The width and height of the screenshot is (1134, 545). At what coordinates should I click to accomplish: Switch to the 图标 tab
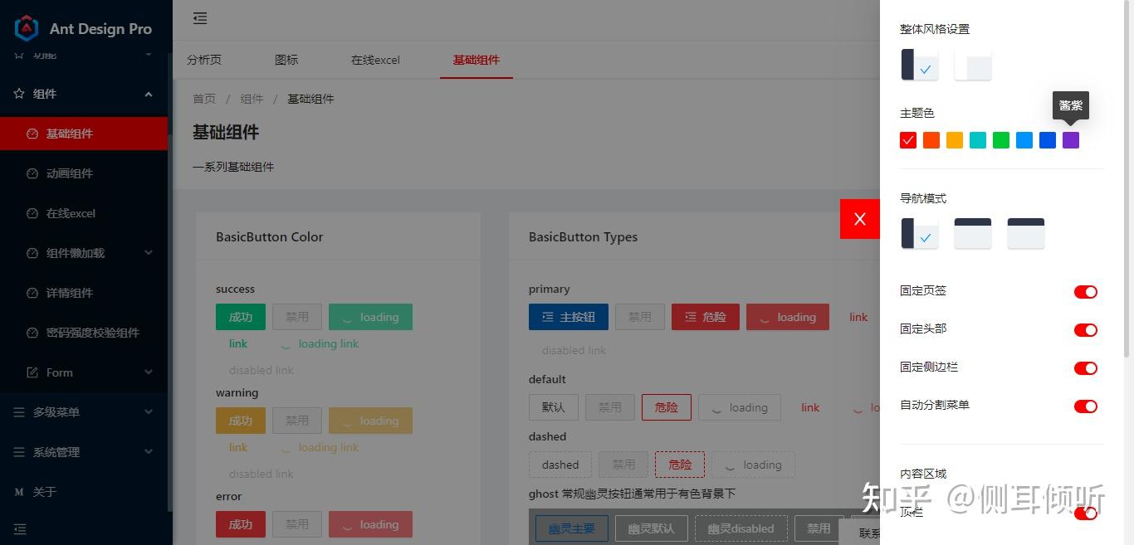[x=286, y=60]
